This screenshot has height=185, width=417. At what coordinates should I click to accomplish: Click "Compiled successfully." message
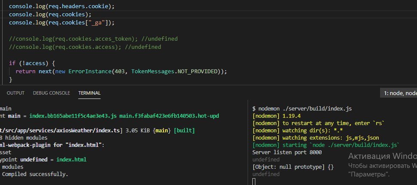pyautogui.click(x=35, y=174)
